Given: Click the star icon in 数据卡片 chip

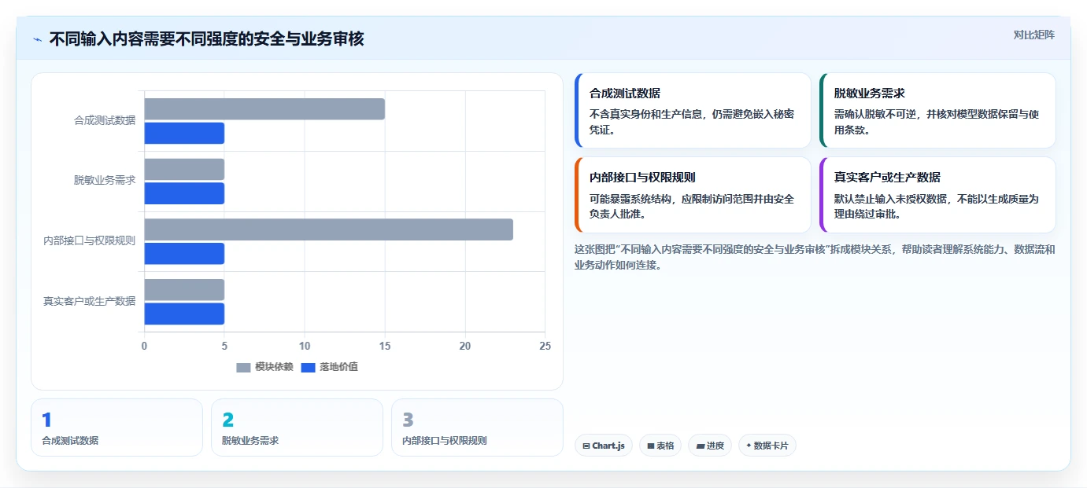Looking at the screenshot, I should tap(749, 446).
